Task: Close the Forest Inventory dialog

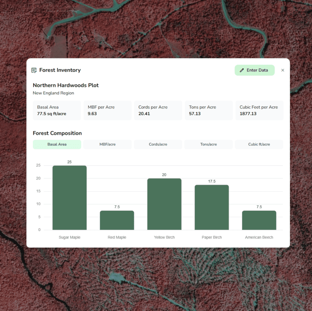Action: 283,70
